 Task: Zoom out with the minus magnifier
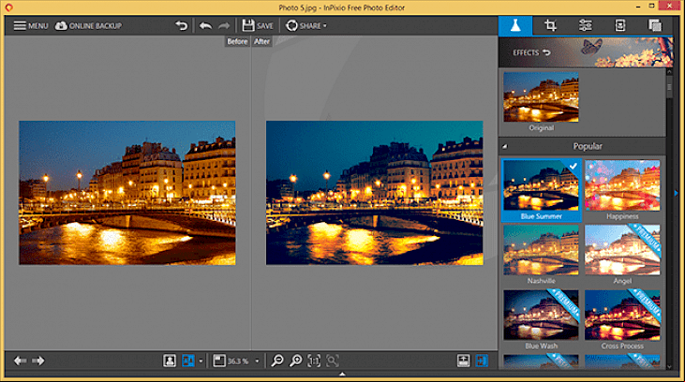[x=277, y=360]
